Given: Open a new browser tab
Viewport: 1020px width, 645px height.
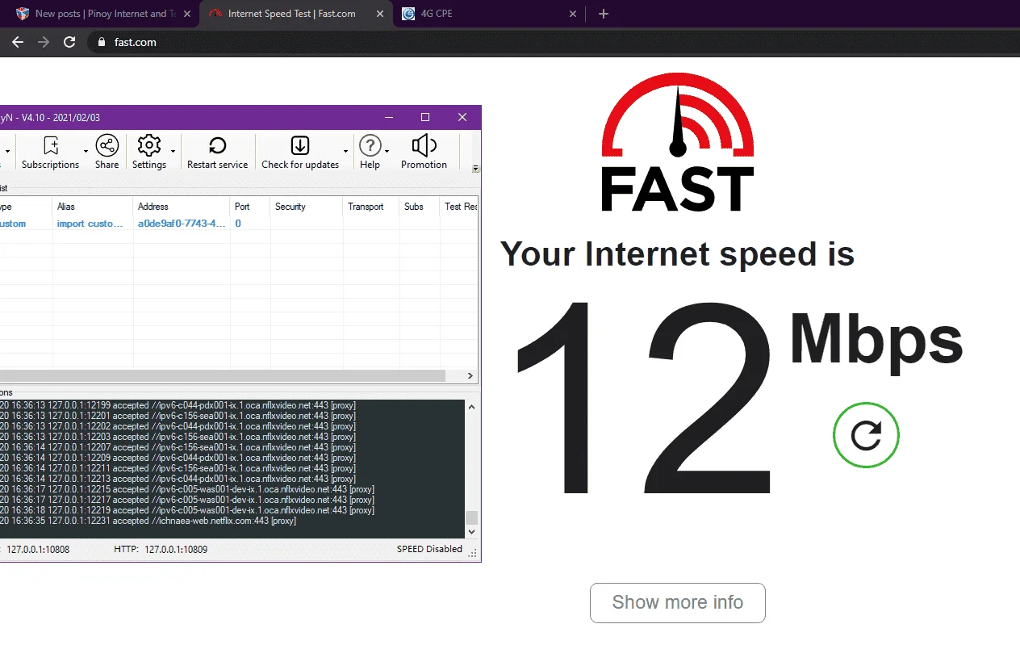Looking at the screenshot, I should 604,14.
